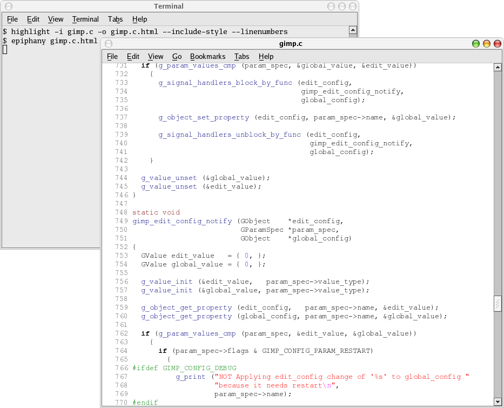The image size is (504, 408).
Task: Open View menu in the Terminal window
Action: pos(56,19)
